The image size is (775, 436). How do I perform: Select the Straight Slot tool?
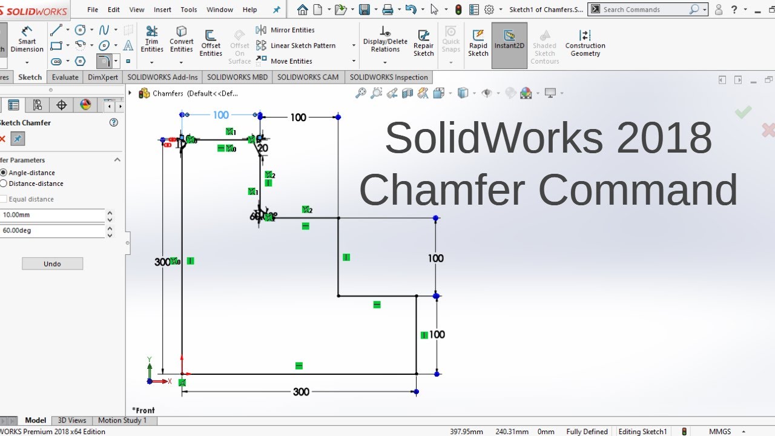(56, 61)
